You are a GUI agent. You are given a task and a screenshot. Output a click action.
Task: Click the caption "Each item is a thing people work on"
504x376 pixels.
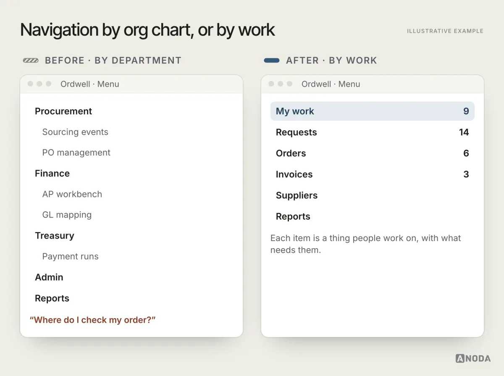pos(365,244)
